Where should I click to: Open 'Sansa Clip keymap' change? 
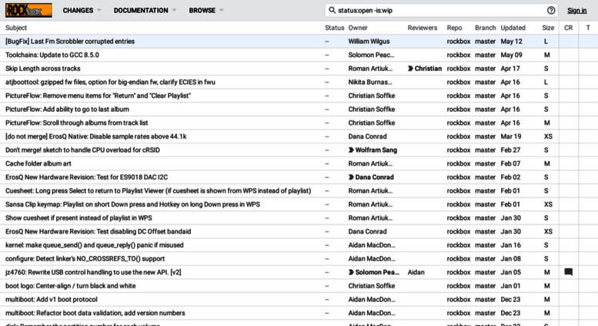(x=132, y=204)
